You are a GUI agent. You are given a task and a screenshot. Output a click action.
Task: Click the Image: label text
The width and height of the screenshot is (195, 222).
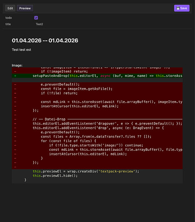[17, 65]
